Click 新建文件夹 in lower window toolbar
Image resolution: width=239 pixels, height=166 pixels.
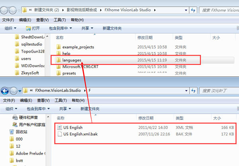click(90, 109)
